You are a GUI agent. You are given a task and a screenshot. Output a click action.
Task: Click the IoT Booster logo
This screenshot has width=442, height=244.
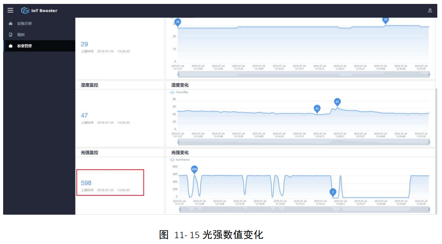pos(39,11)
